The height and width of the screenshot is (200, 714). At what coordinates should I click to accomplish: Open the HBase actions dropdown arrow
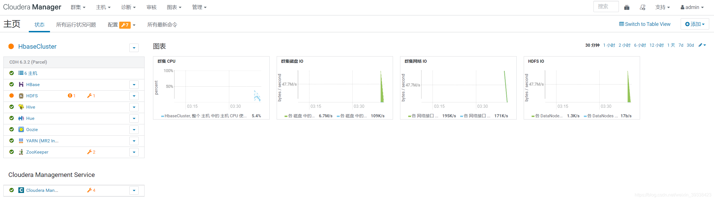(x=134, y=84)
